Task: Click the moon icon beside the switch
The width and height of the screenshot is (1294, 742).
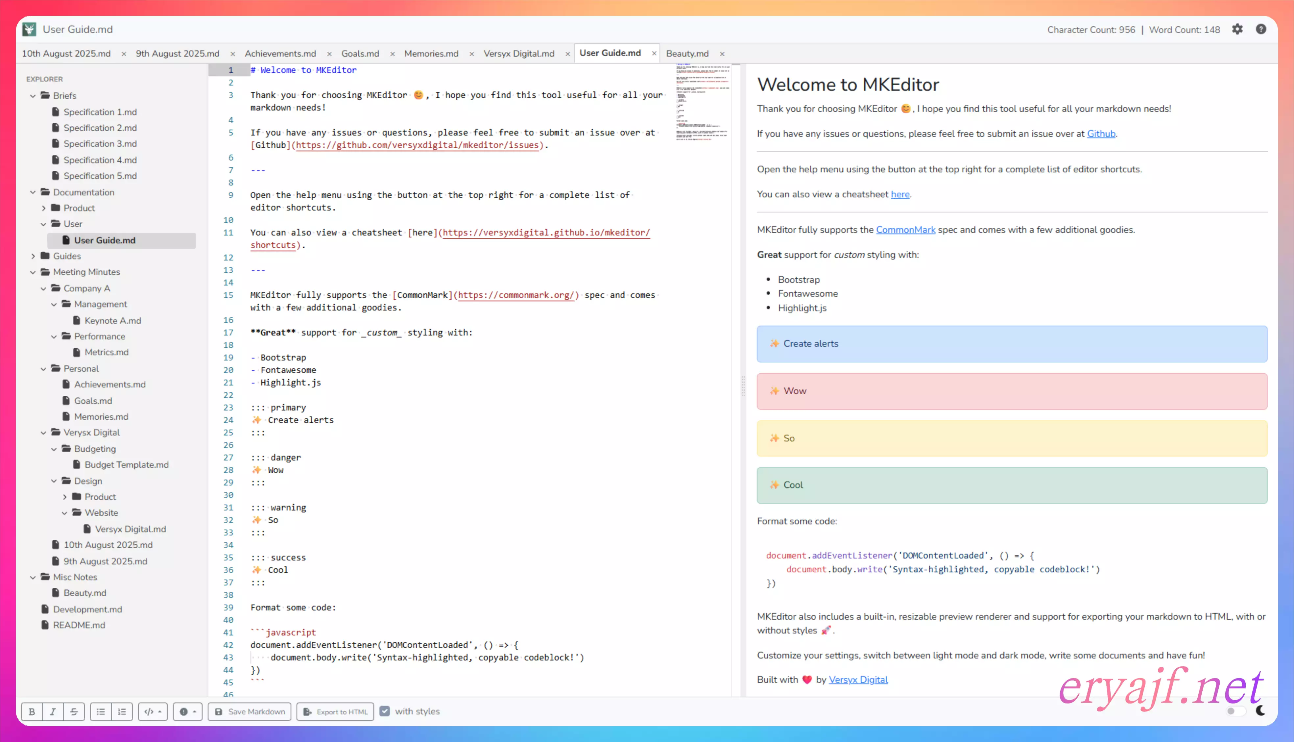Action: [1260, 710]
